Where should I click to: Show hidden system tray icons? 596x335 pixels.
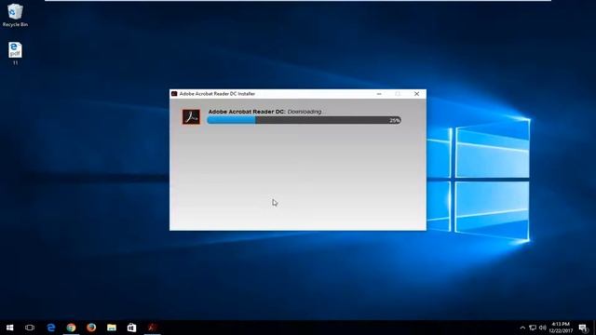pyautogui.click(x=522, y=328)
